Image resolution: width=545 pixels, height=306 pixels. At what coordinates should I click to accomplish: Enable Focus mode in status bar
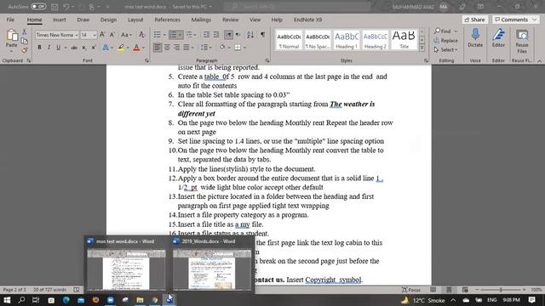tap(411, 290)
